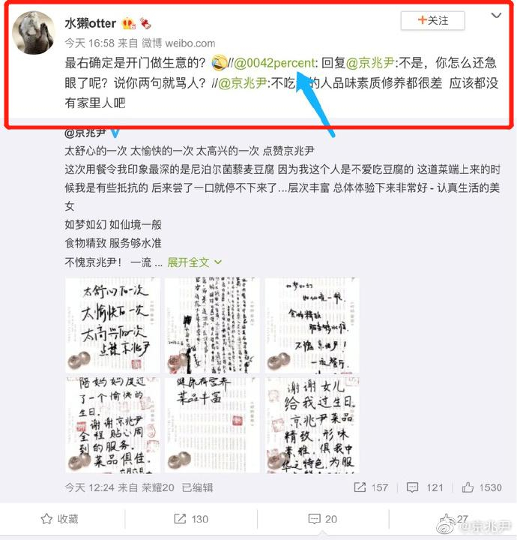Follow 水獭otter with the 关注 button
517x540 pixels.
[433, 20]
